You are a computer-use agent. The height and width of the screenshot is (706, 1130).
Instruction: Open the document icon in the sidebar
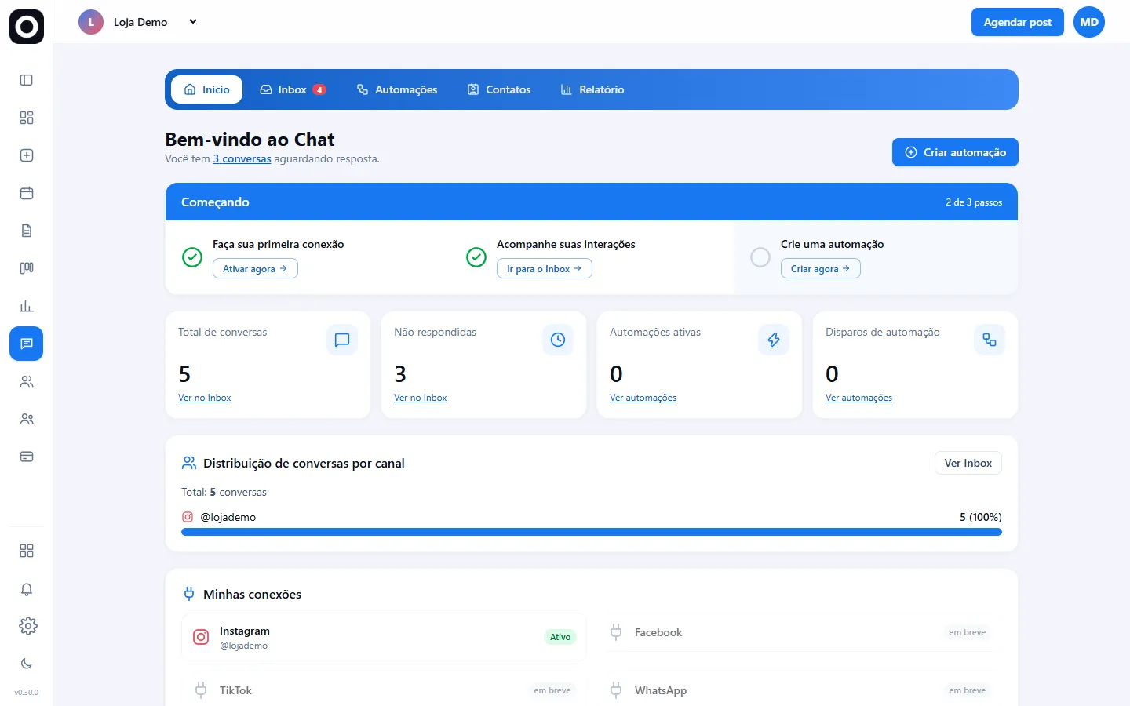pos(27,231)
